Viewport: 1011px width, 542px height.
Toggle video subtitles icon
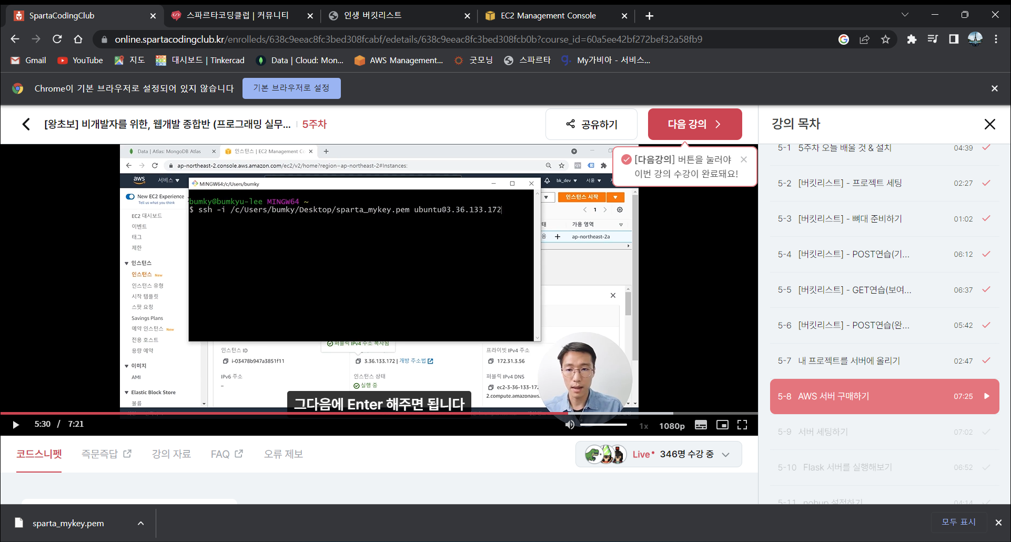point(701,425)
